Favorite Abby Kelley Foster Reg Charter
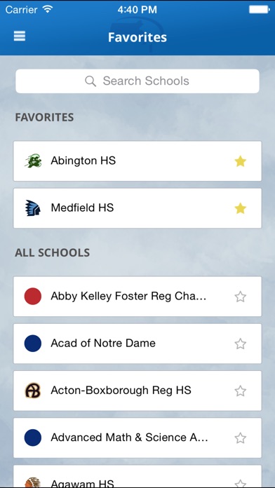 pos(240,297)
